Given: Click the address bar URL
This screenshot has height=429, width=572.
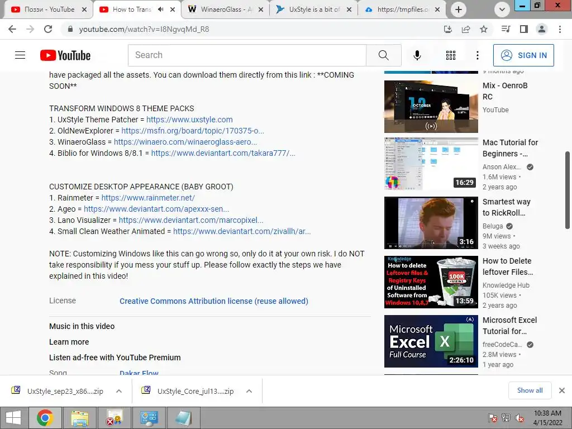Looking at the screenshot, I should point(144,29).
